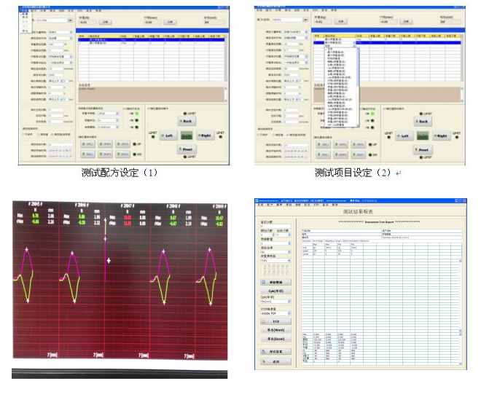Click the Cpk(单项) button in report window
The height and width of the screenshot is (397, 481).
click(275, 291)
